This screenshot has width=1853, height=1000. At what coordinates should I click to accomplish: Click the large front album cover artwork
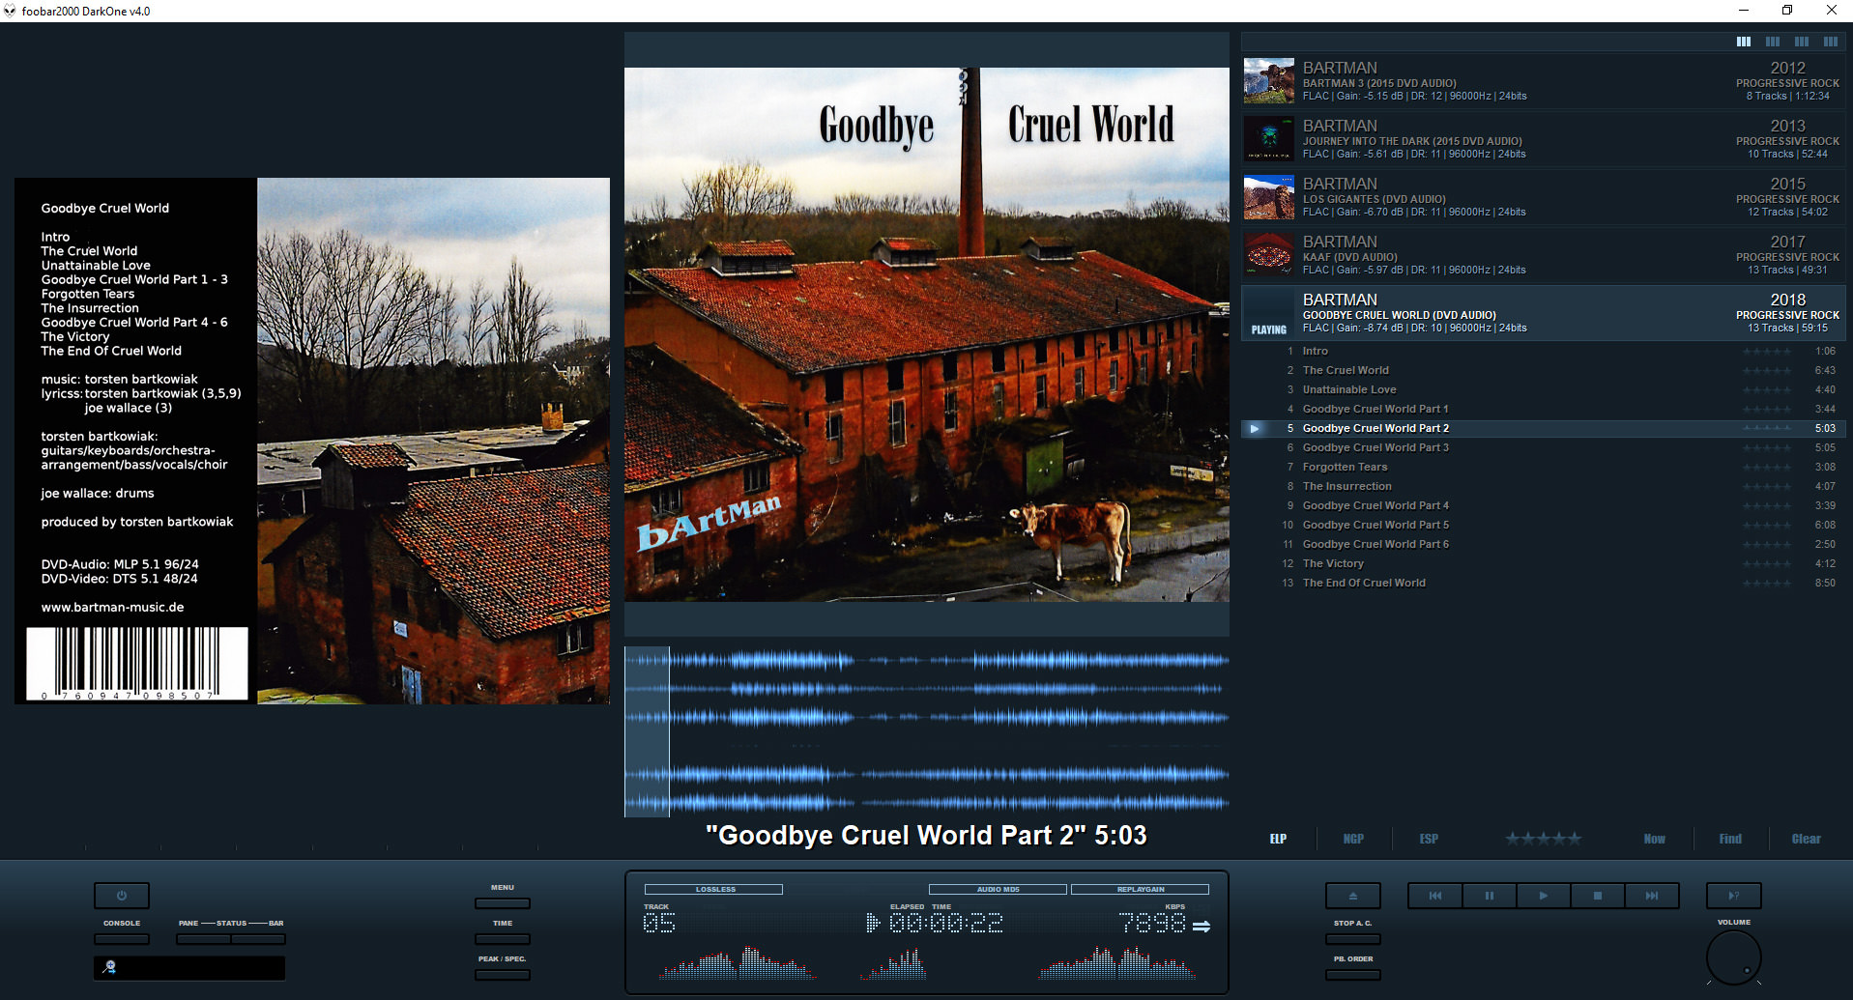point(926,334)
